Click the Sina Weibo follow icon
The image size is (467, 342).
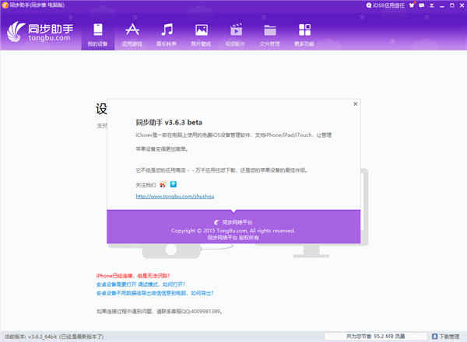[163, 185]
